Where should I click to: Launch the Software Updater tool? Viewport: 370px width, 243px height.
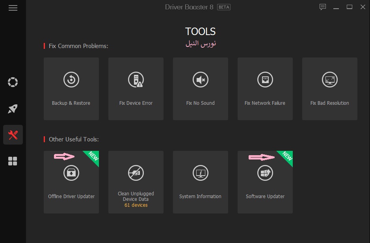[265, 182]
